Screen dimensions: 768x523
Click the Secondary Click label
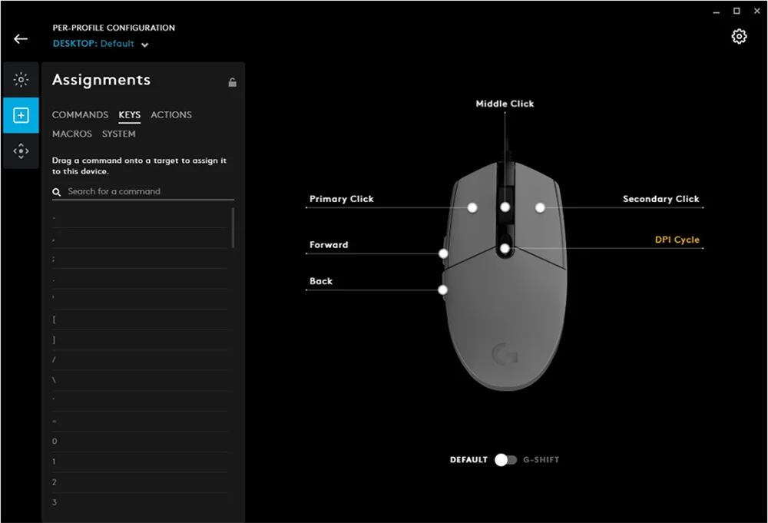(x=660, y=199)
